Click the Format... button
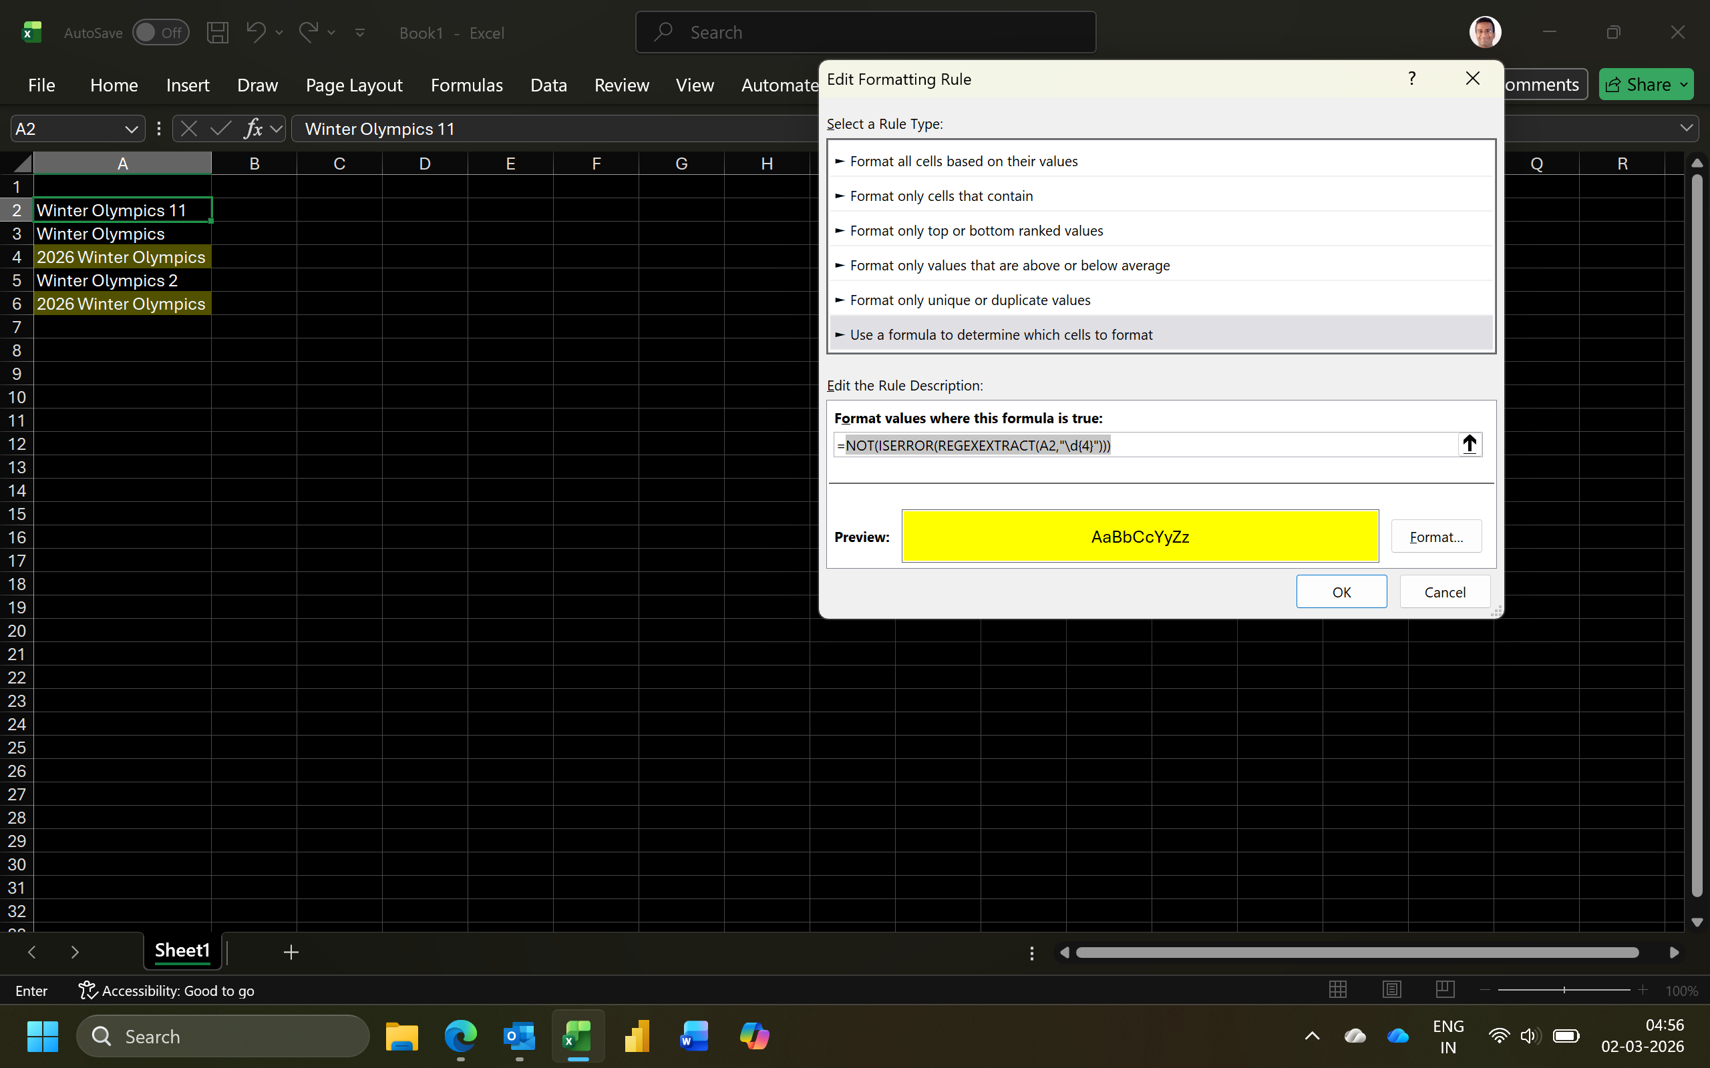 1435,537
